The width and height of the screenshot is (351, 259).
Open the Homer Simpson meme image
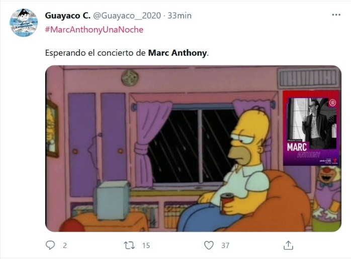[x=193, y=149]
